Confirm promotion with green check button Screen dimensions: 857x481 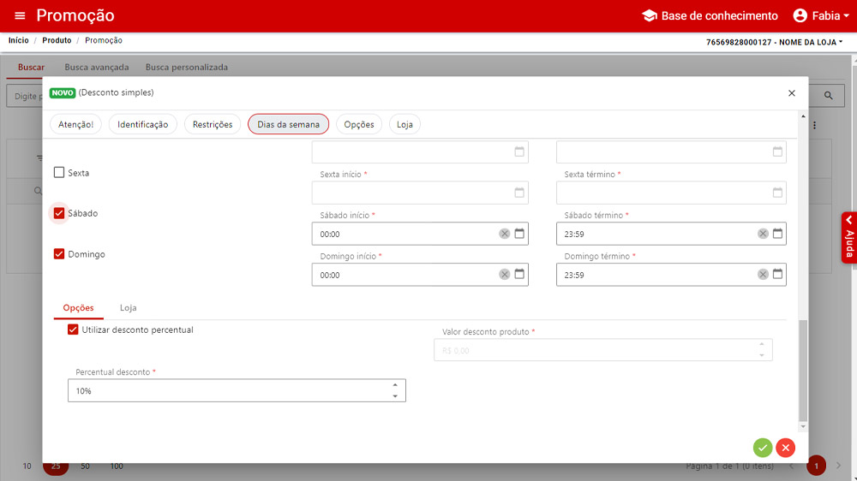pyautogui.click(x=763, y=448)
